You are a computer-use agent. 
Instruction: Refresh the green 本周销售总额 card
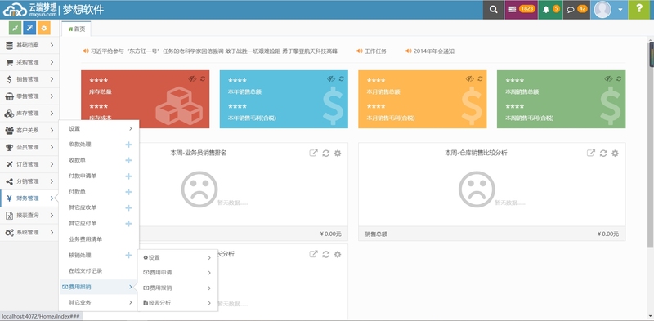point(619,78)
